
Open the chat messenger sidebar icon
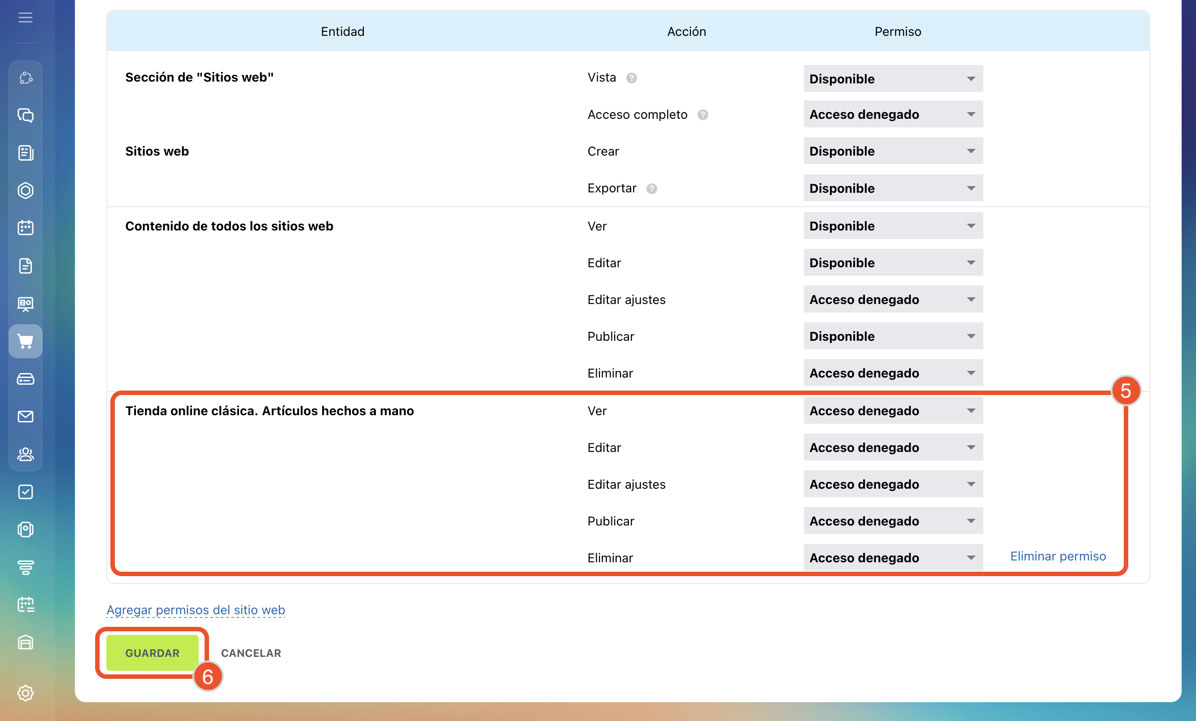25,116
